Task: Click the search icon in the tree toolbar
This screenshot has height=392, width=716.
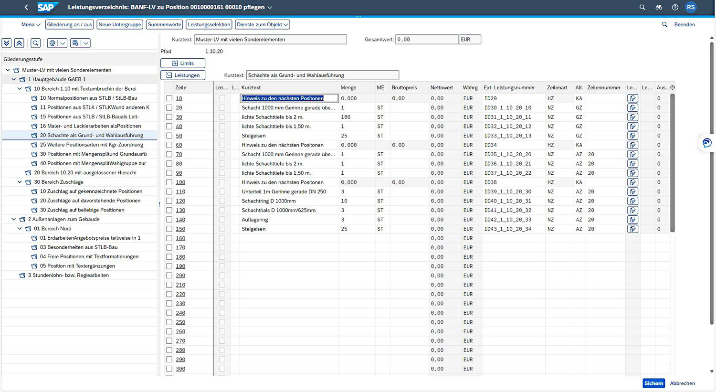Action: [x=36, y=43]
